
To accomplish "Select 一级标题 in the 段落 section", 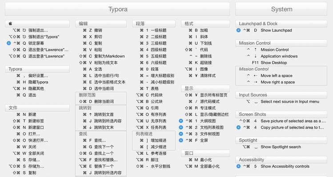I will (153, 30).
